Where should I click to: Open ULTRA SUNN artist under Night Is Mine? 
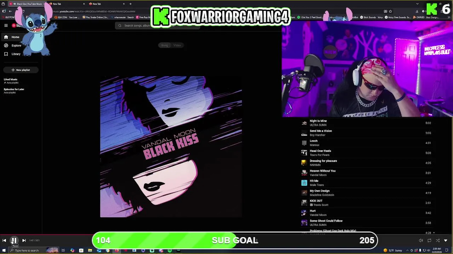pyautogui.click(x=318, y=125)
